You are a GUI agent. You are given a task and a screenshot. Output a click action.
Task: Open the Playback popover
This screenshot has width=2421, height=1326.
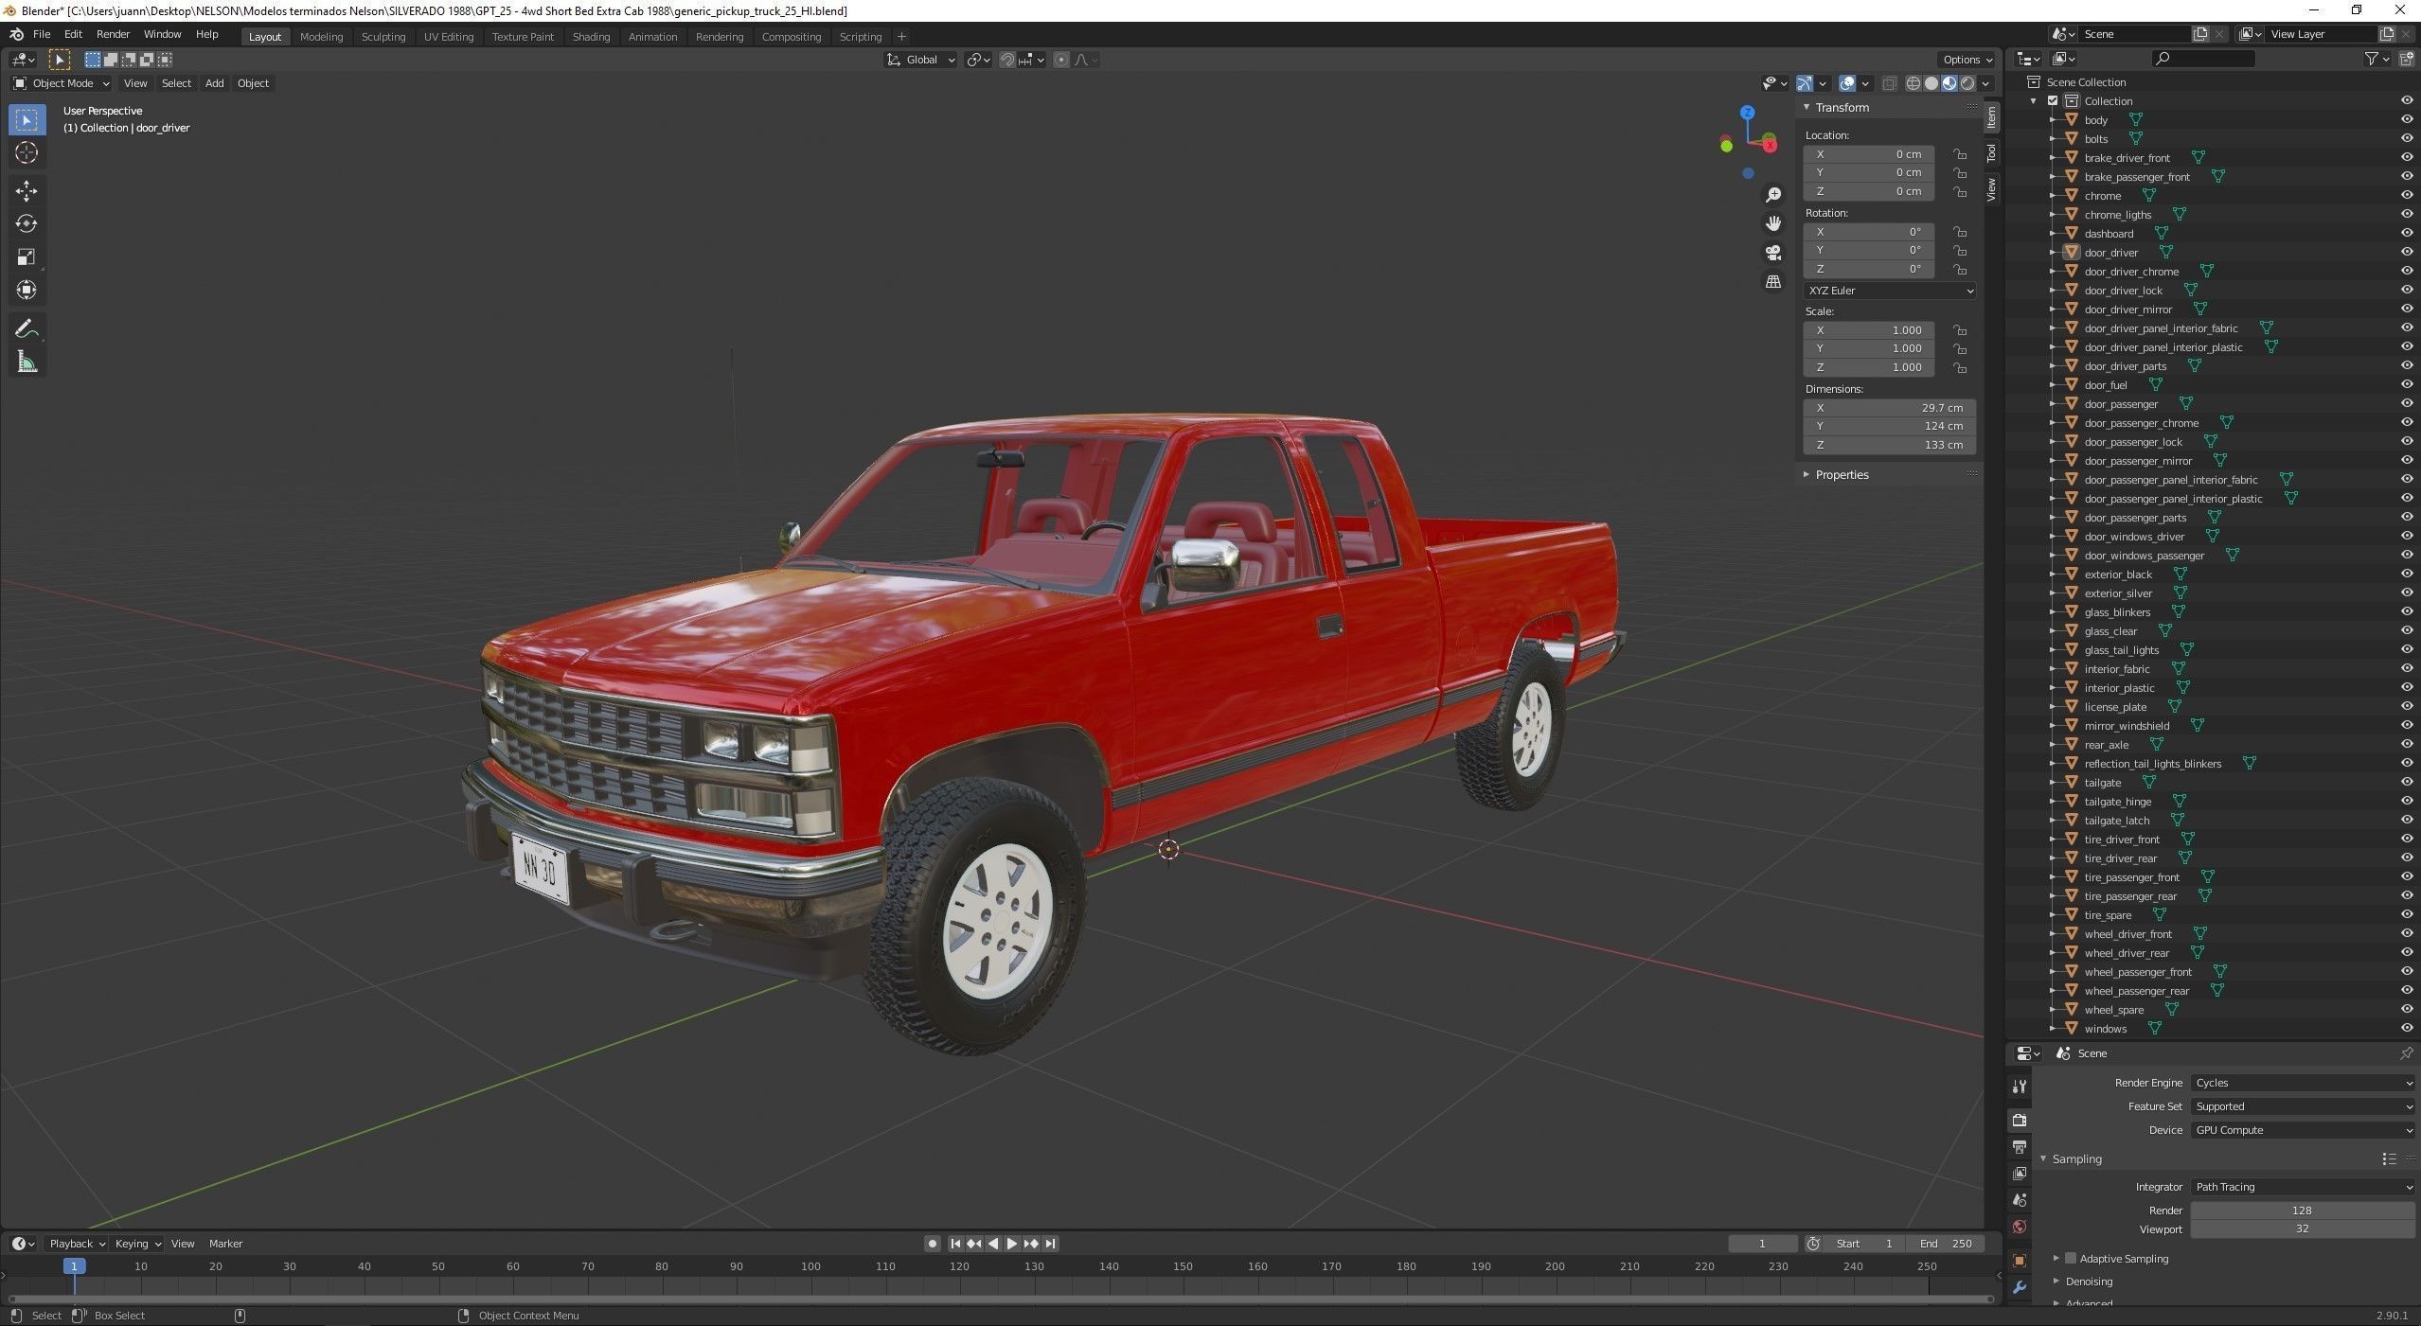click(76, 1244)
